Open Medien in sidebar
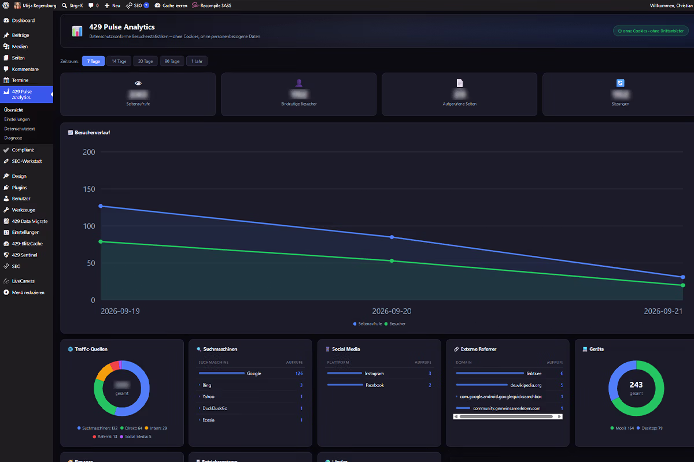The width and height of the screenshot is (694, 462). click(26, 46)
